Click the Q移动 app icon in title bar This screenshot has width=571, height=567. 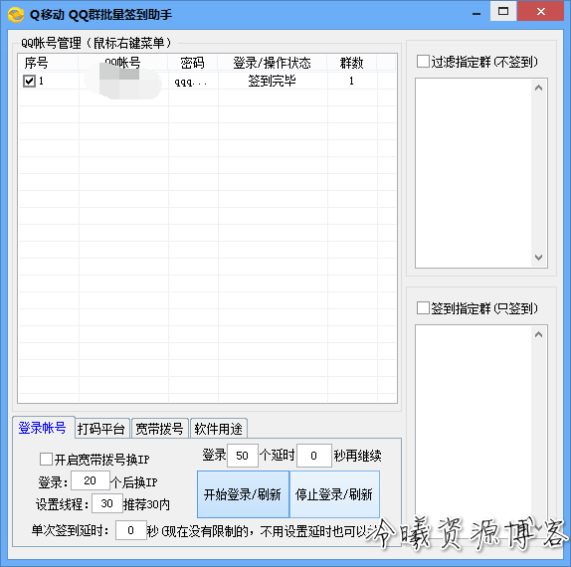click(x=16, y=15)
